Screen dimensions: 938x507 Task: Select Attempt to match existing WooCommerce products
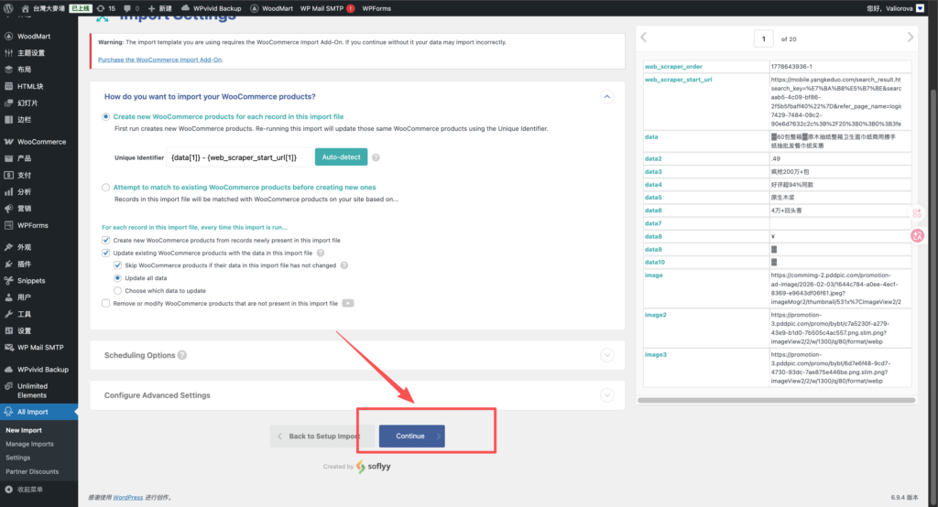[106, 187]
